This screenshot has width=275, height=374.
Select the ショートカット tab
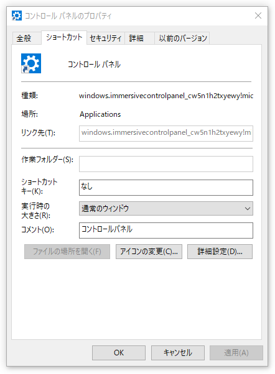click(64, 37)
